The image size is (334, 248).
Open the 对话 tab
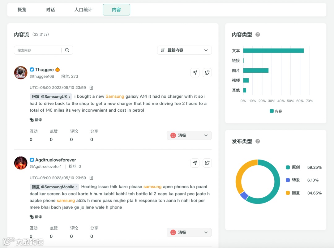50,10
